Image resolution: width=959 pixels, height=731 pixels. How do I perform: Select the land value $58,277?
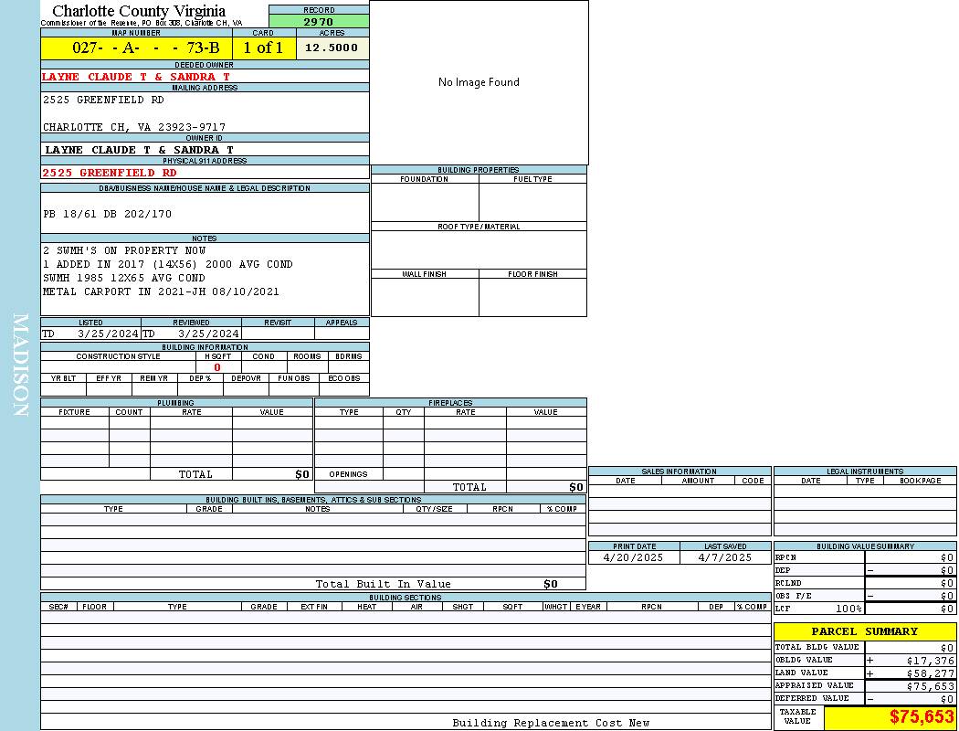pos(930,673)
